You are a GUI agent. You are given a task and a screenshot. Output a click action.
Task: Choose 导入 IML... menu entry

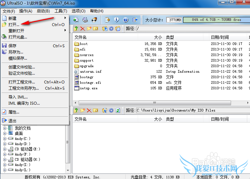tap(35, 97)
